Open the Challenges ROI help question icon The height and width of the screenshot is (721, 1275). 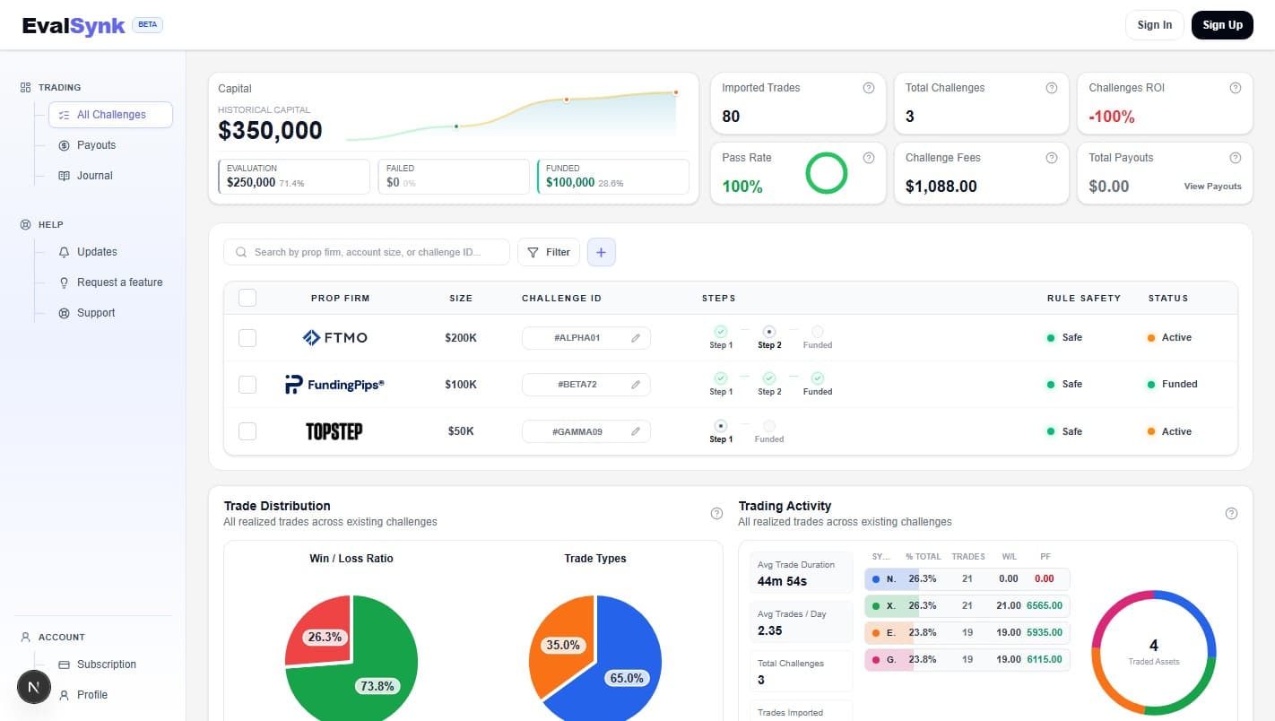1235,88
